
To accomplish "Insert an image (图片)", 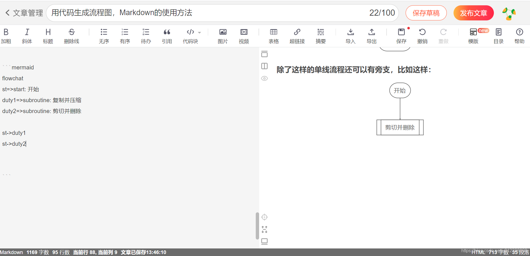I will point(223,36).
